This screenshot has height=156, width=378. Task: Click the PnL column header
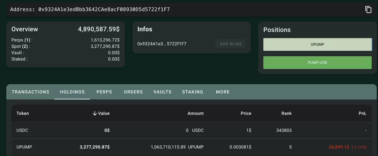tap(363, 113)
